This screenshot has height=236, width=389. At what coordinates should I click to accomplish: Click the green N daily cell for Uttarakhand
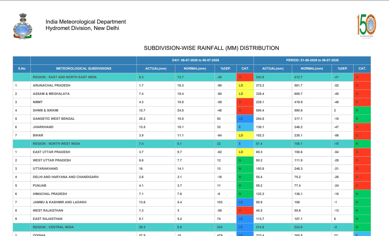click(245, 169)
